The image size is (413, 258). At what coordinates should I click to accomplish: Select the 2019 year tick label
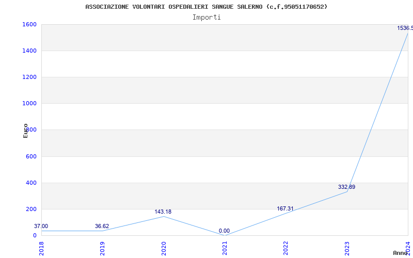click(x=103, y=248)
